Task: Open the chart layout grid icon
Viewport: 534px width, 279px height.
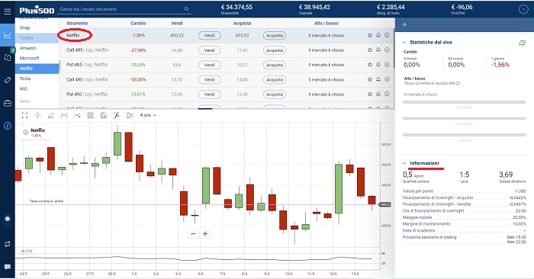Action: click(x=90, y=115)
